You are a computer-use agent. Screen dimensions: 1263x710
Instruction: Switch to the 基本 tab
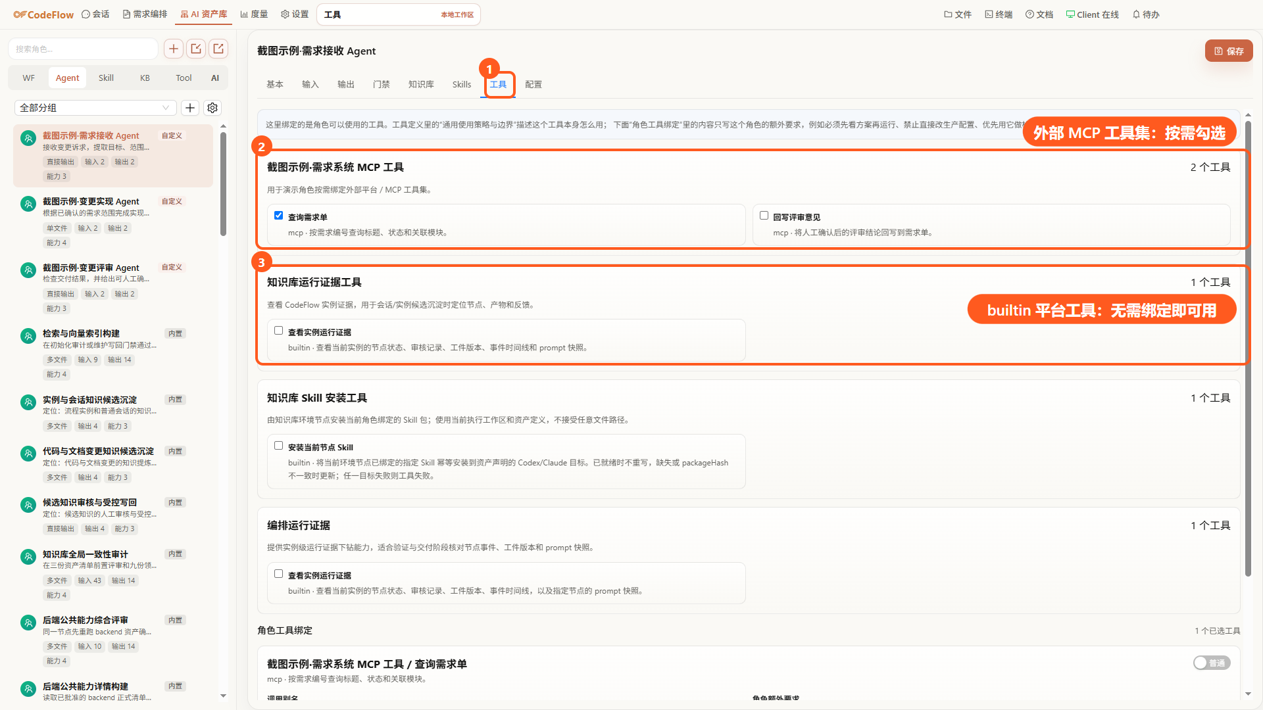coord(275,84)
